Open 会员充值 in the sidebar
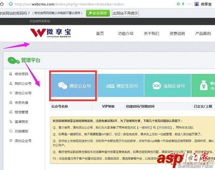This screenshot has height=170, width=215. pos(21,103)
